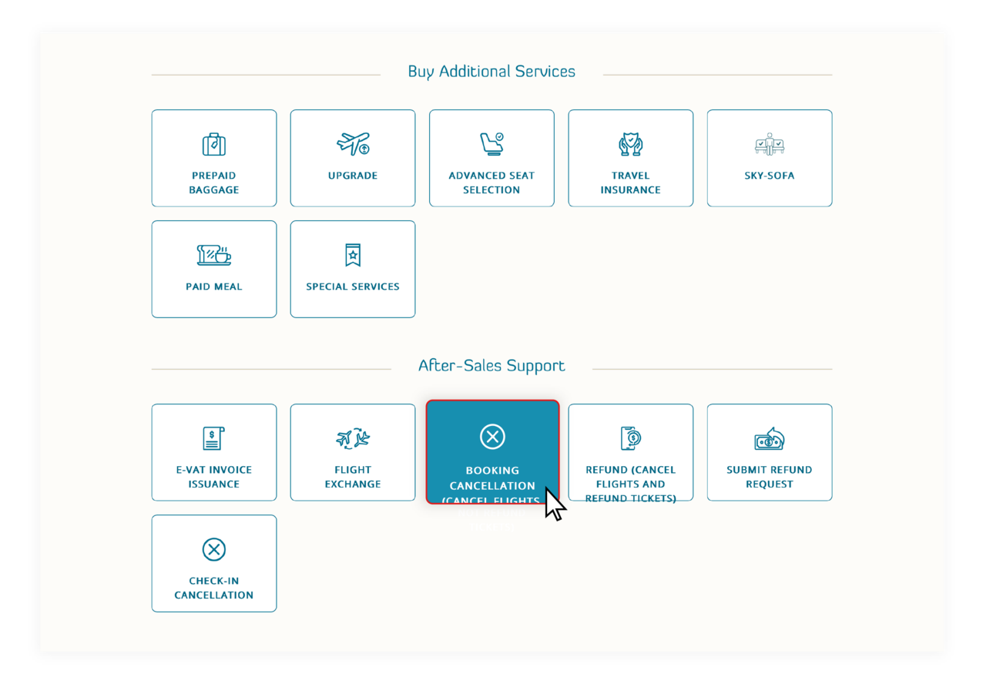983x684 pixels.
Task: Click the Upgrade airplane icon
Action: (x=353, y=144)
